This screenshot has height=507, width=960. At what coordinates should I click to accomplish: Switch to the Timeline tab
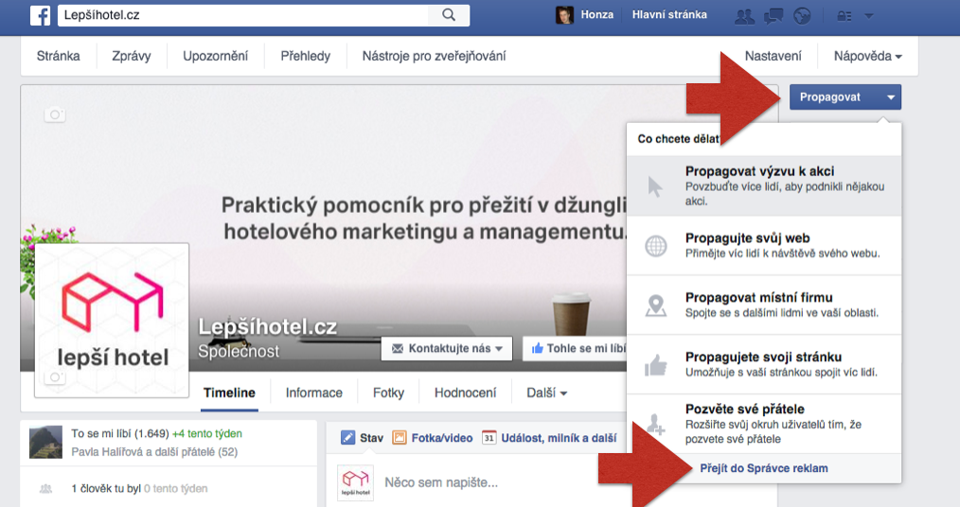click(x=230, y=393)
